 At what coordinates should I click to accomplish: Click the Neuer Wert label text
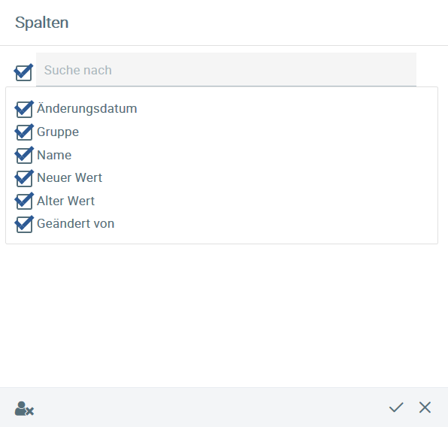pyautogui.click(x=69, y=177)
